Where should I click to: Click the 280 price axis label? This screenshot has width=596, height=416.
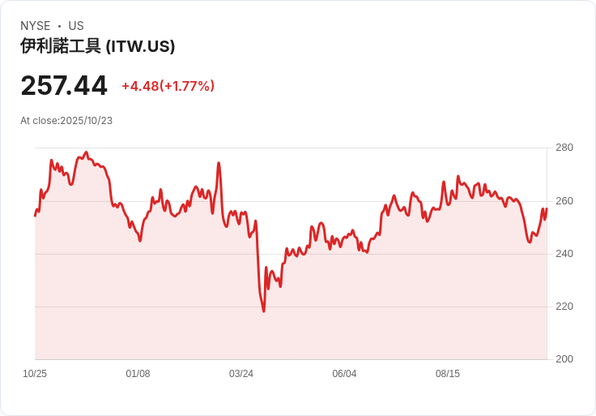coord(564,148)
